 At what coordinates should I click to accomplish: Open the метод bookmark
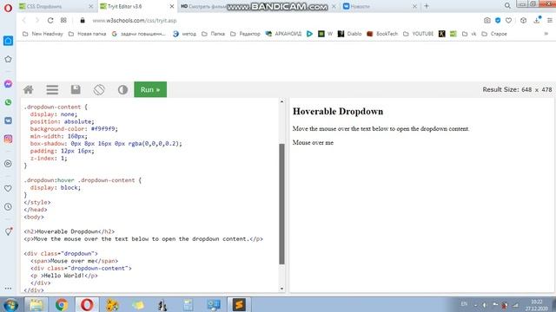point(184,34)
